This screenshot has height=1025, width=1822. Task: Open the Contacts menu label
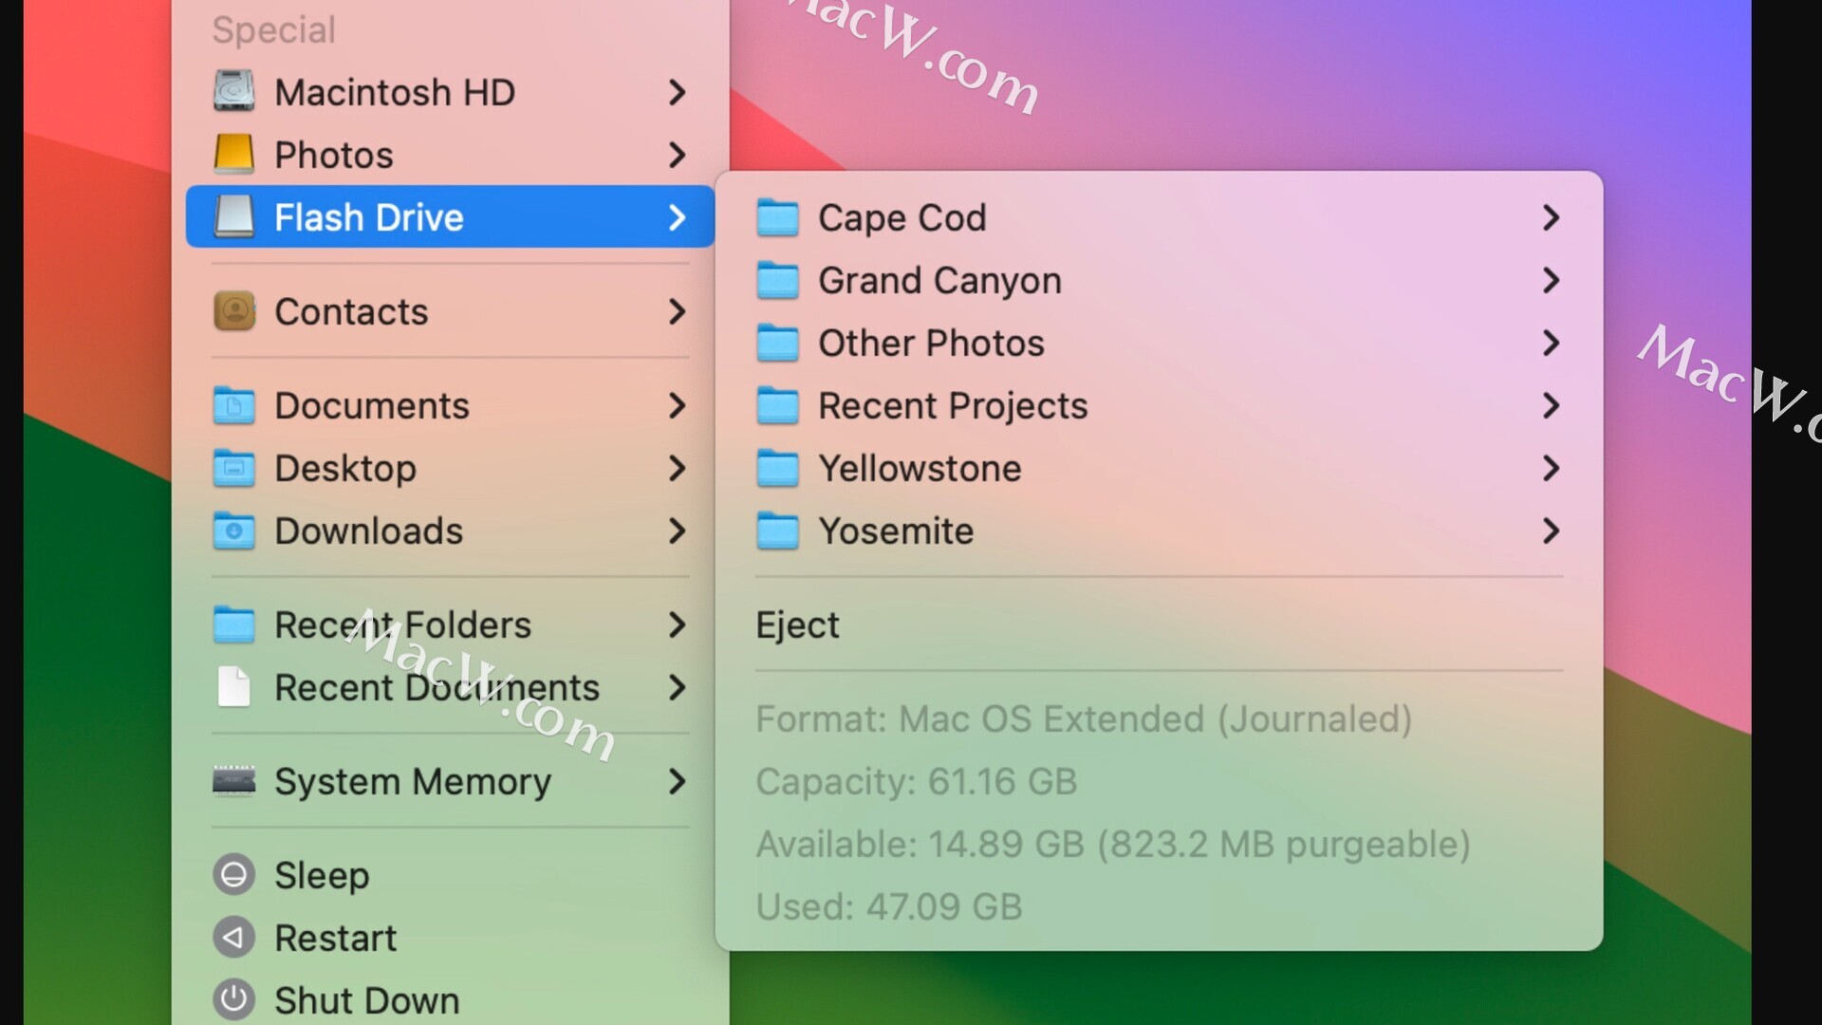coord(351,311)
